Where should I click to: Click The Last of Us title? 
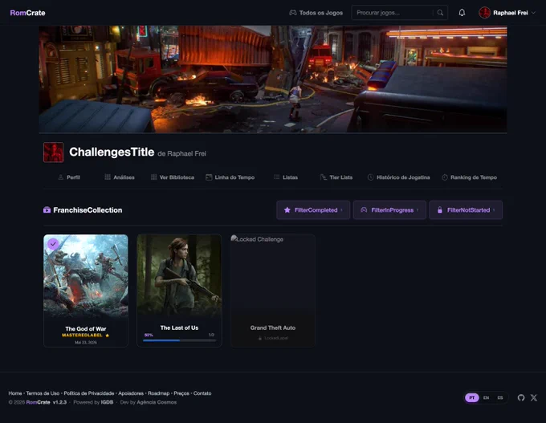179,327
